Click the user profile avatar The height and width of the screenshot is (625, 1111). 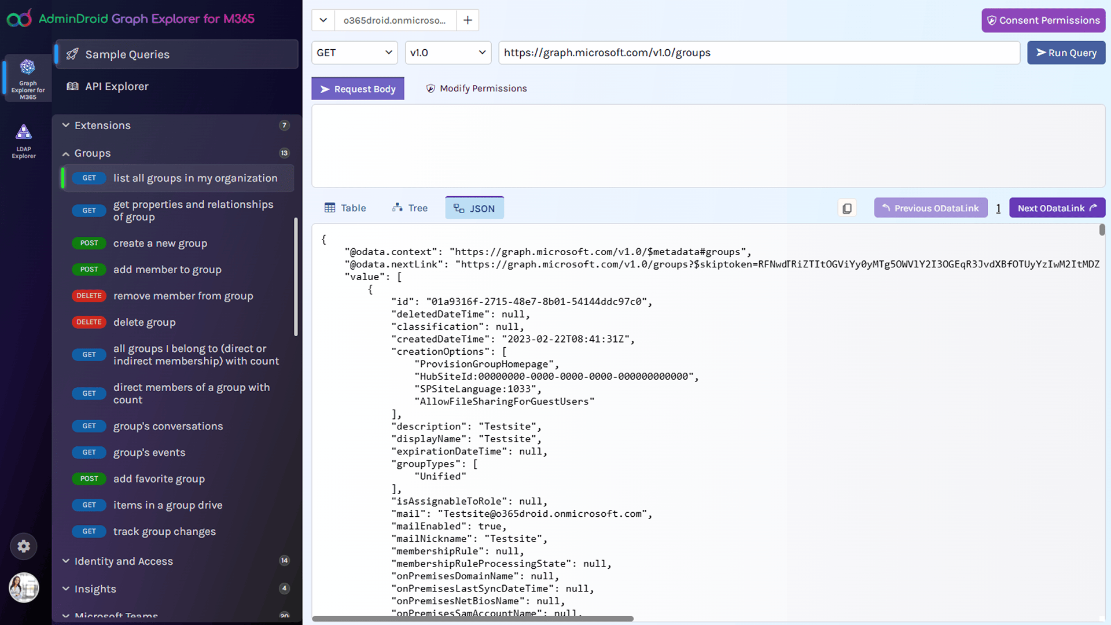click(x=23, y=587)
